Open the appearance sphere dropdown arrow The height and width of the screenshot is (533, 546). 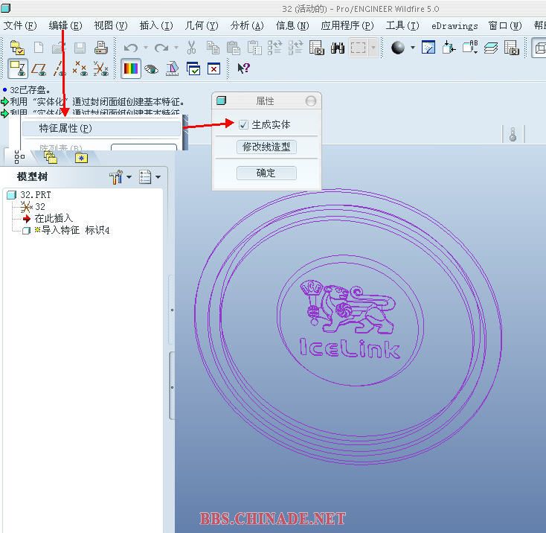coord(413,48)
